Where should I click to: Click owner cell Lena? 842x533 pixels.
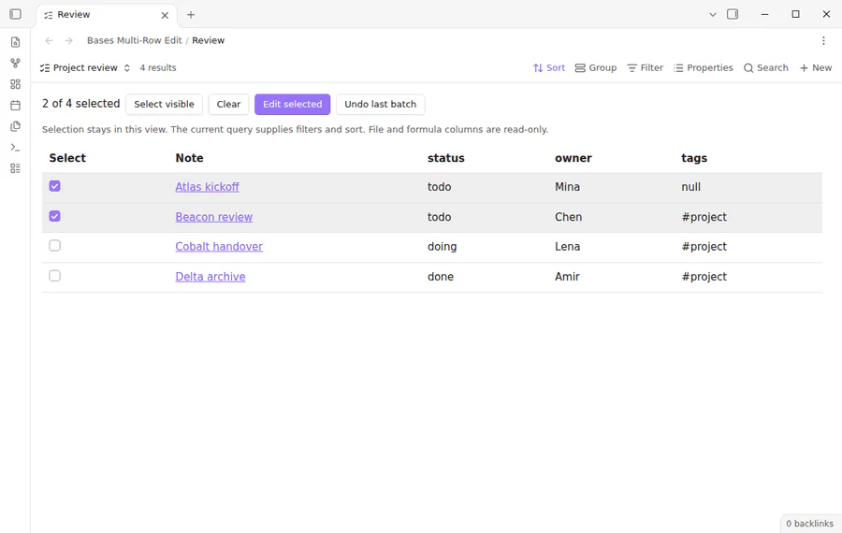pyautogui.click(x=567, y=246)
